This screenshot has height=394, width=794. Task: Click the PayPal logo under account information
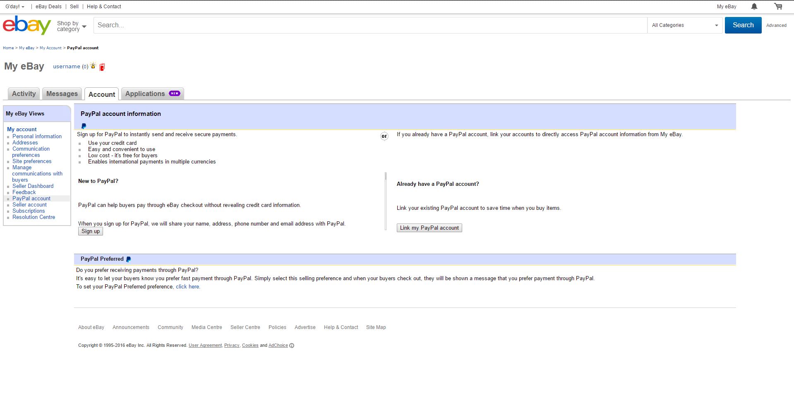click(84, 126)
